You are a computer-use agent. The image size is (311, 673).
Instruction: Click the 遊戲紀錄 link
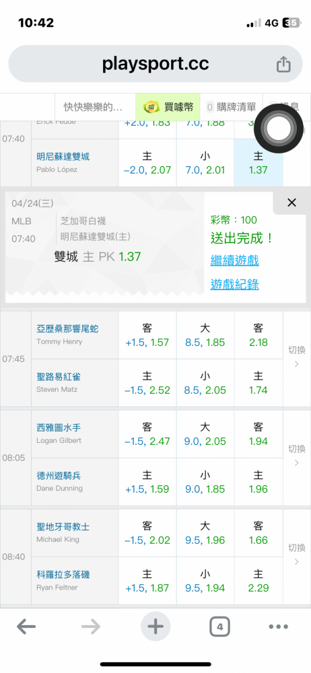click(234, 284)
